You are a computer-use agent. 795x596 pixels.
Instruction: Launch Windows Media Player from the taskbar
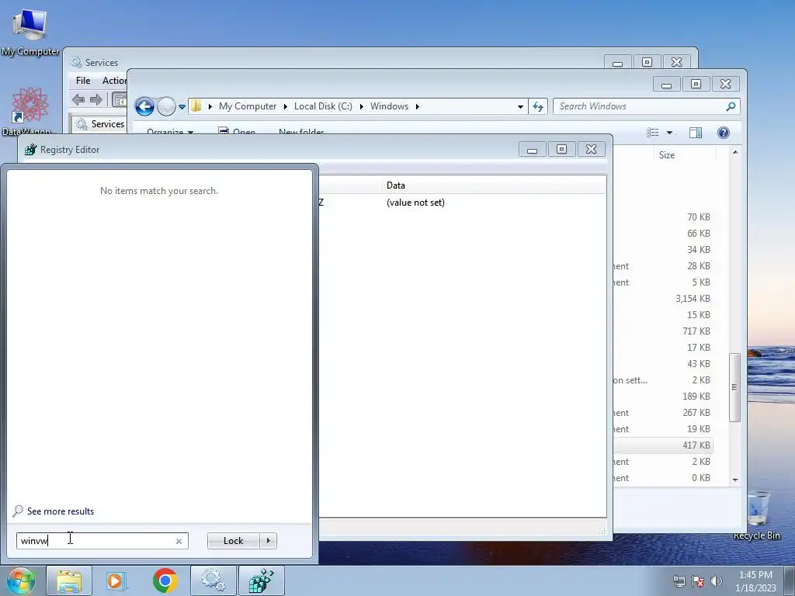[116, 580]
